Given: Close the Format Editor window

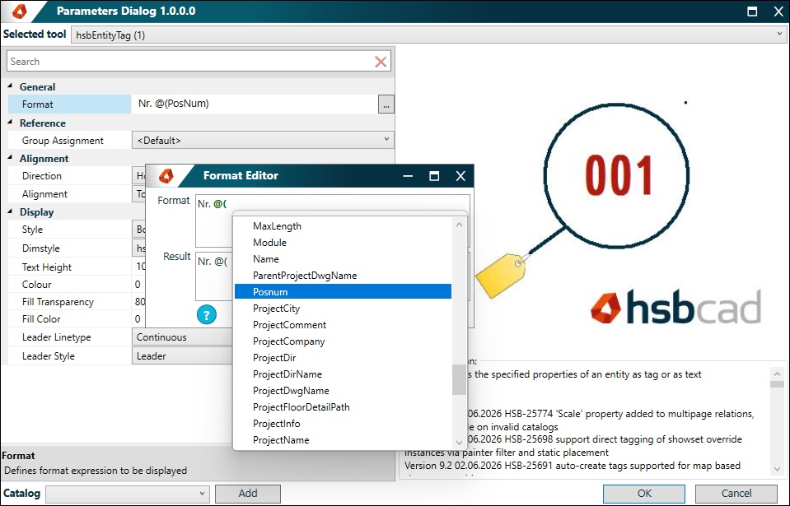Looking at the screenshot, I should coord(460,176).
